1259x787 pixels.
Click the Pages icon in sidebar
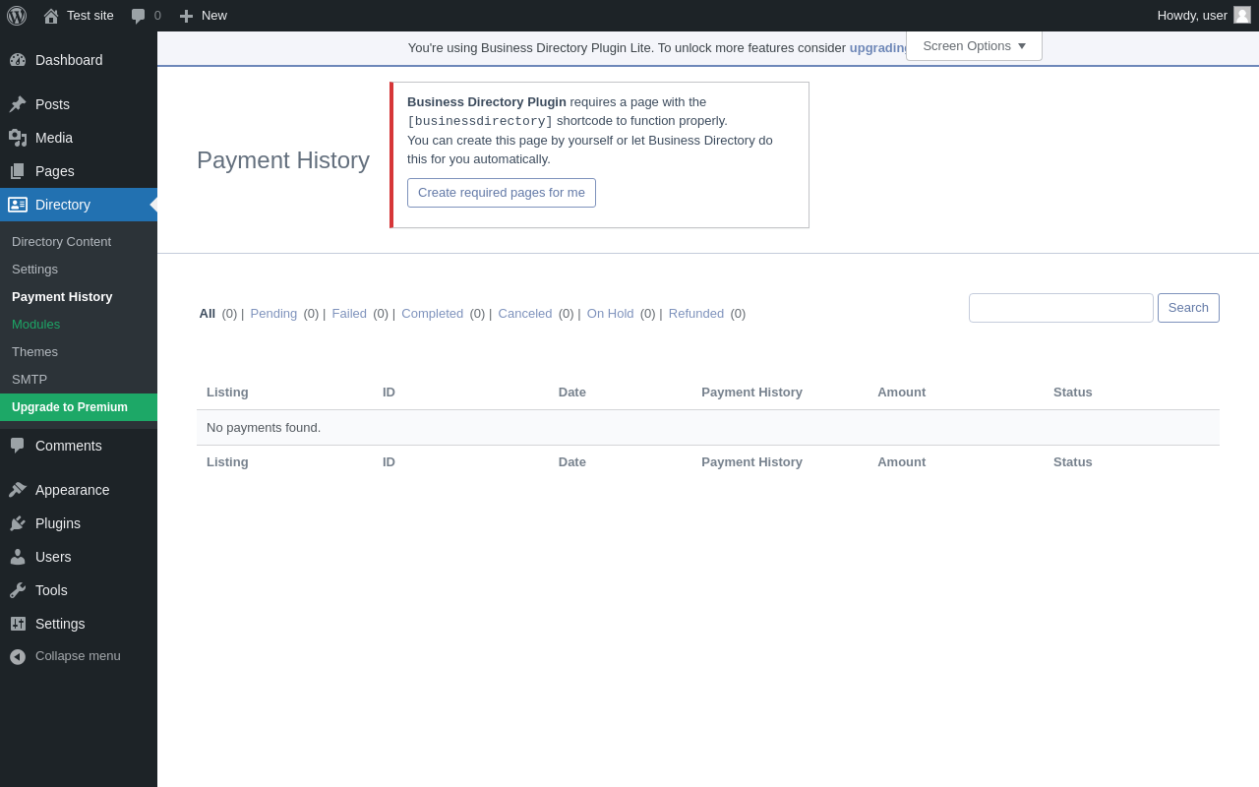(x=18, y=171)
